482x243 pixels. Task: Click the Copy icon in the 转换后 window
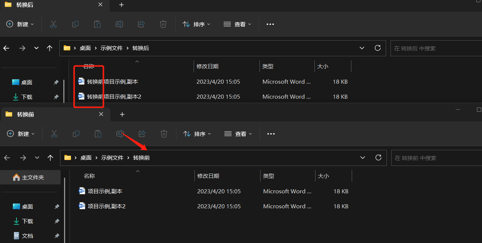[x=75, y=24]
